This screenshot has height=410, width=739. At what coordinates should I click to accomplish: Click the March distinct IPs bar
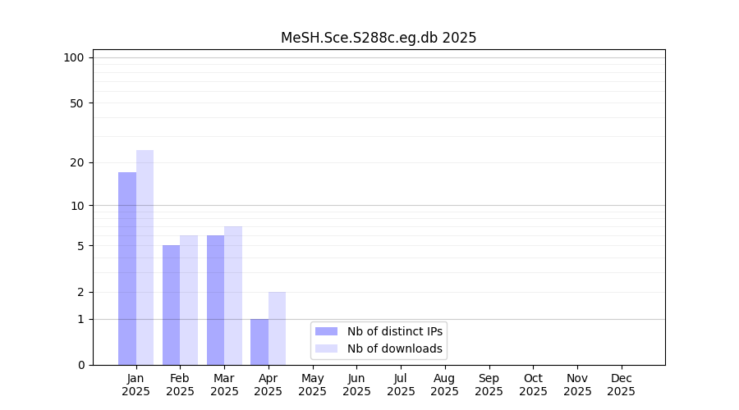pos(215,300)
